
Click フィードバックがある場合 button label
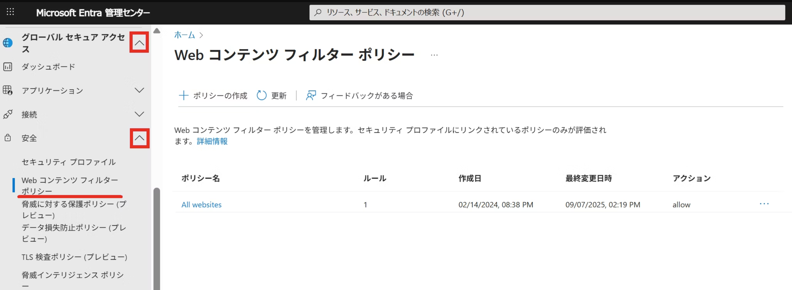click(x=367, y=96)
